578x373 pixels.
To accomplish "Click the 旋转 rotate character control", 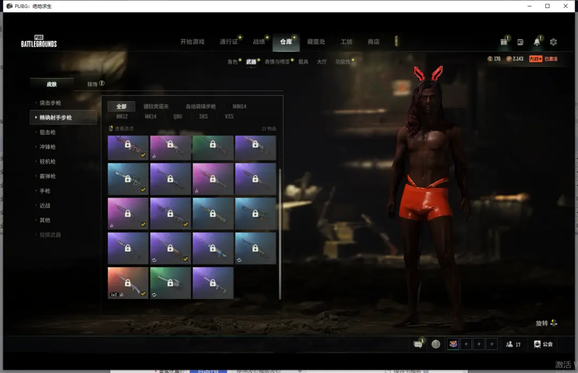I will [x=546, y=323].
